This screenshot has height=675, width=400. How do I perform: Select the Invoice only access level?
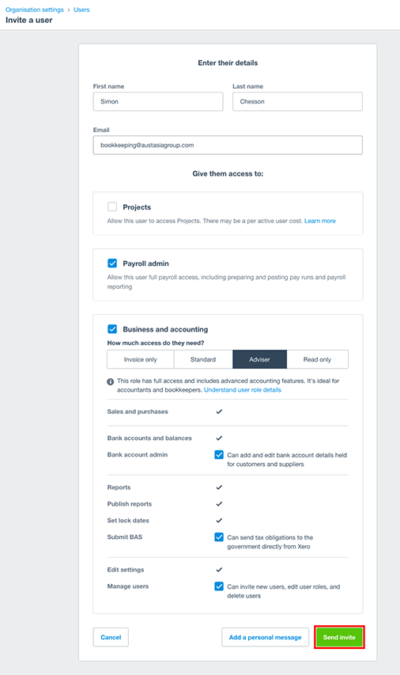141,359
